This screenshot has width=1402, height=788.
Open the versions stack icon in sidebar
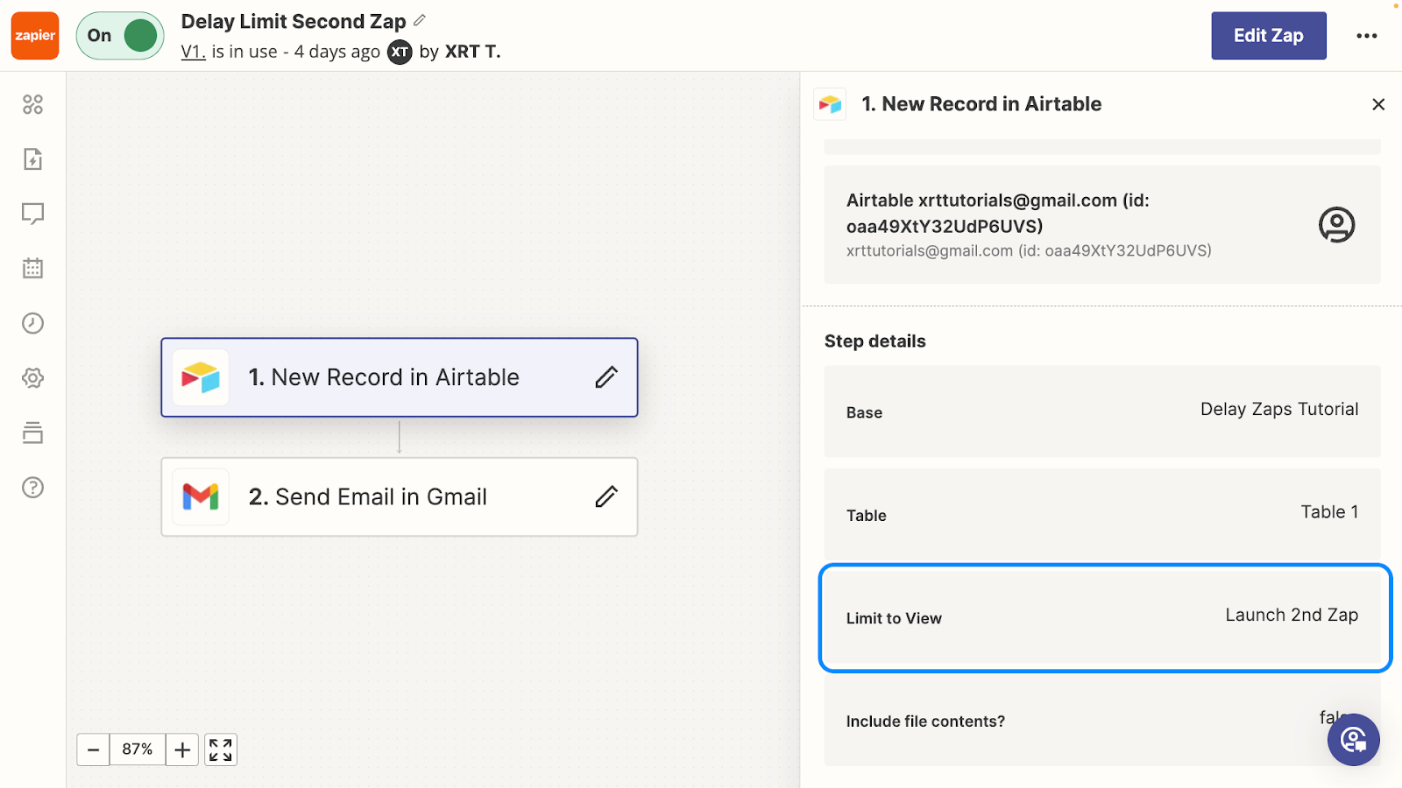pyautogui.click(x=32, y=433)
